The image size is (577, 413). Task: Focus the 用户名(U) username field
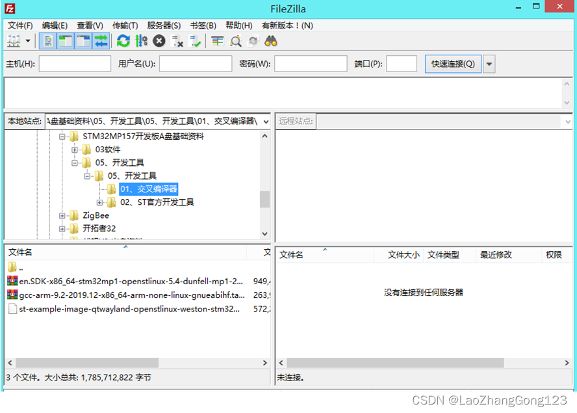[x=196, y=64]
